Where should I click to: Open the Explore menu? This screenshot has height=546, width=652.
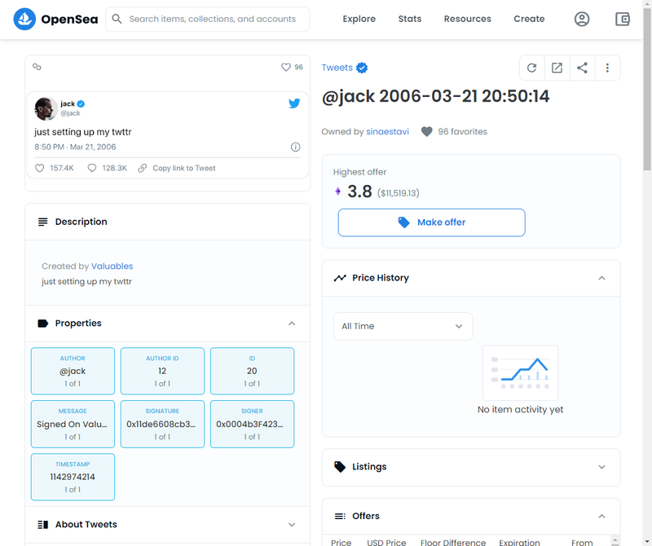point(359,19)
